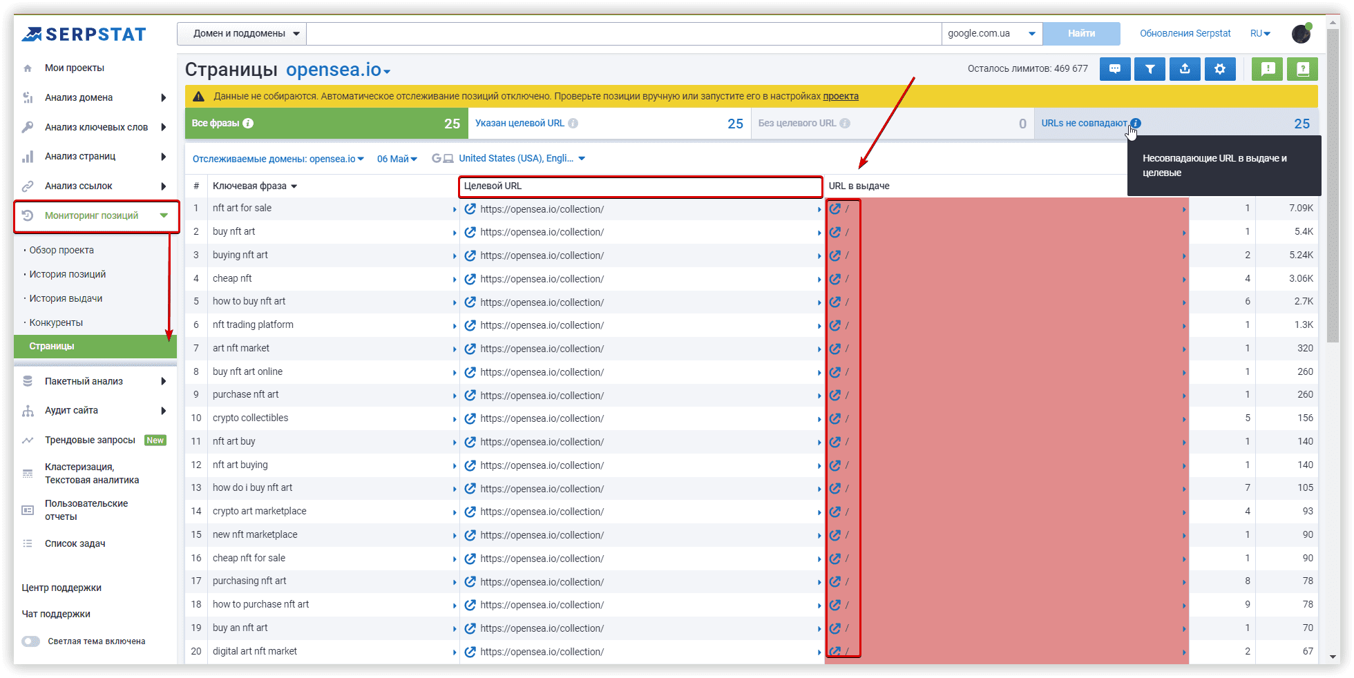The image size is (1354, 678).
Task: Open Отслеживаемые домены: opensea.io dropdown
Action: (278, 159)
